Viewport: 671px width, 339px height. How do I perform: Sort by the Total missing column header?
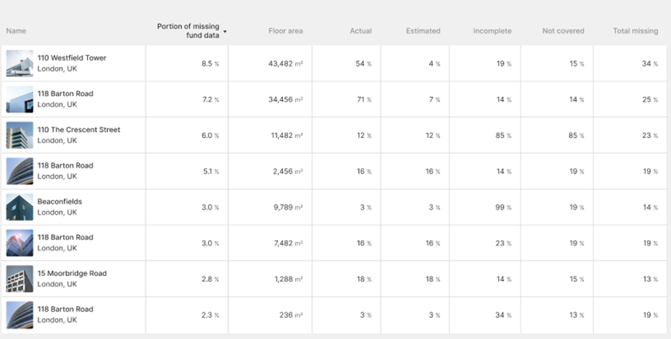point(635,31)
